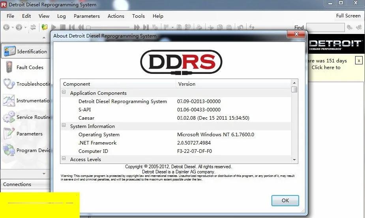This screenshot has width=365, height=218.
Task: Select Parameters notepad item in sidebar
Action: [x=26, y=134]
